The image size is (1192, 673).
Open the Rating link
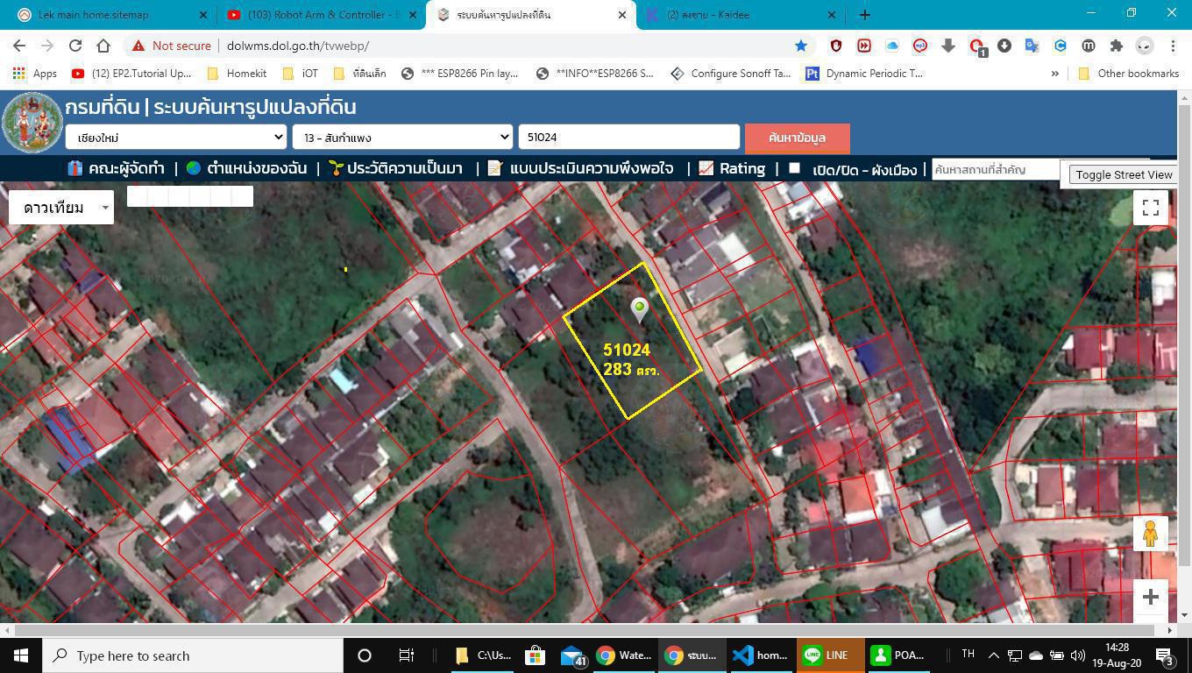[x=741, y=168]
